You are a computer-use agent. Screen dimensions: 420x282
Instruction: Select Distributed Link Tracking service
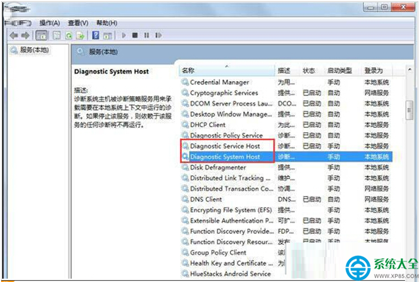(286, 178)
